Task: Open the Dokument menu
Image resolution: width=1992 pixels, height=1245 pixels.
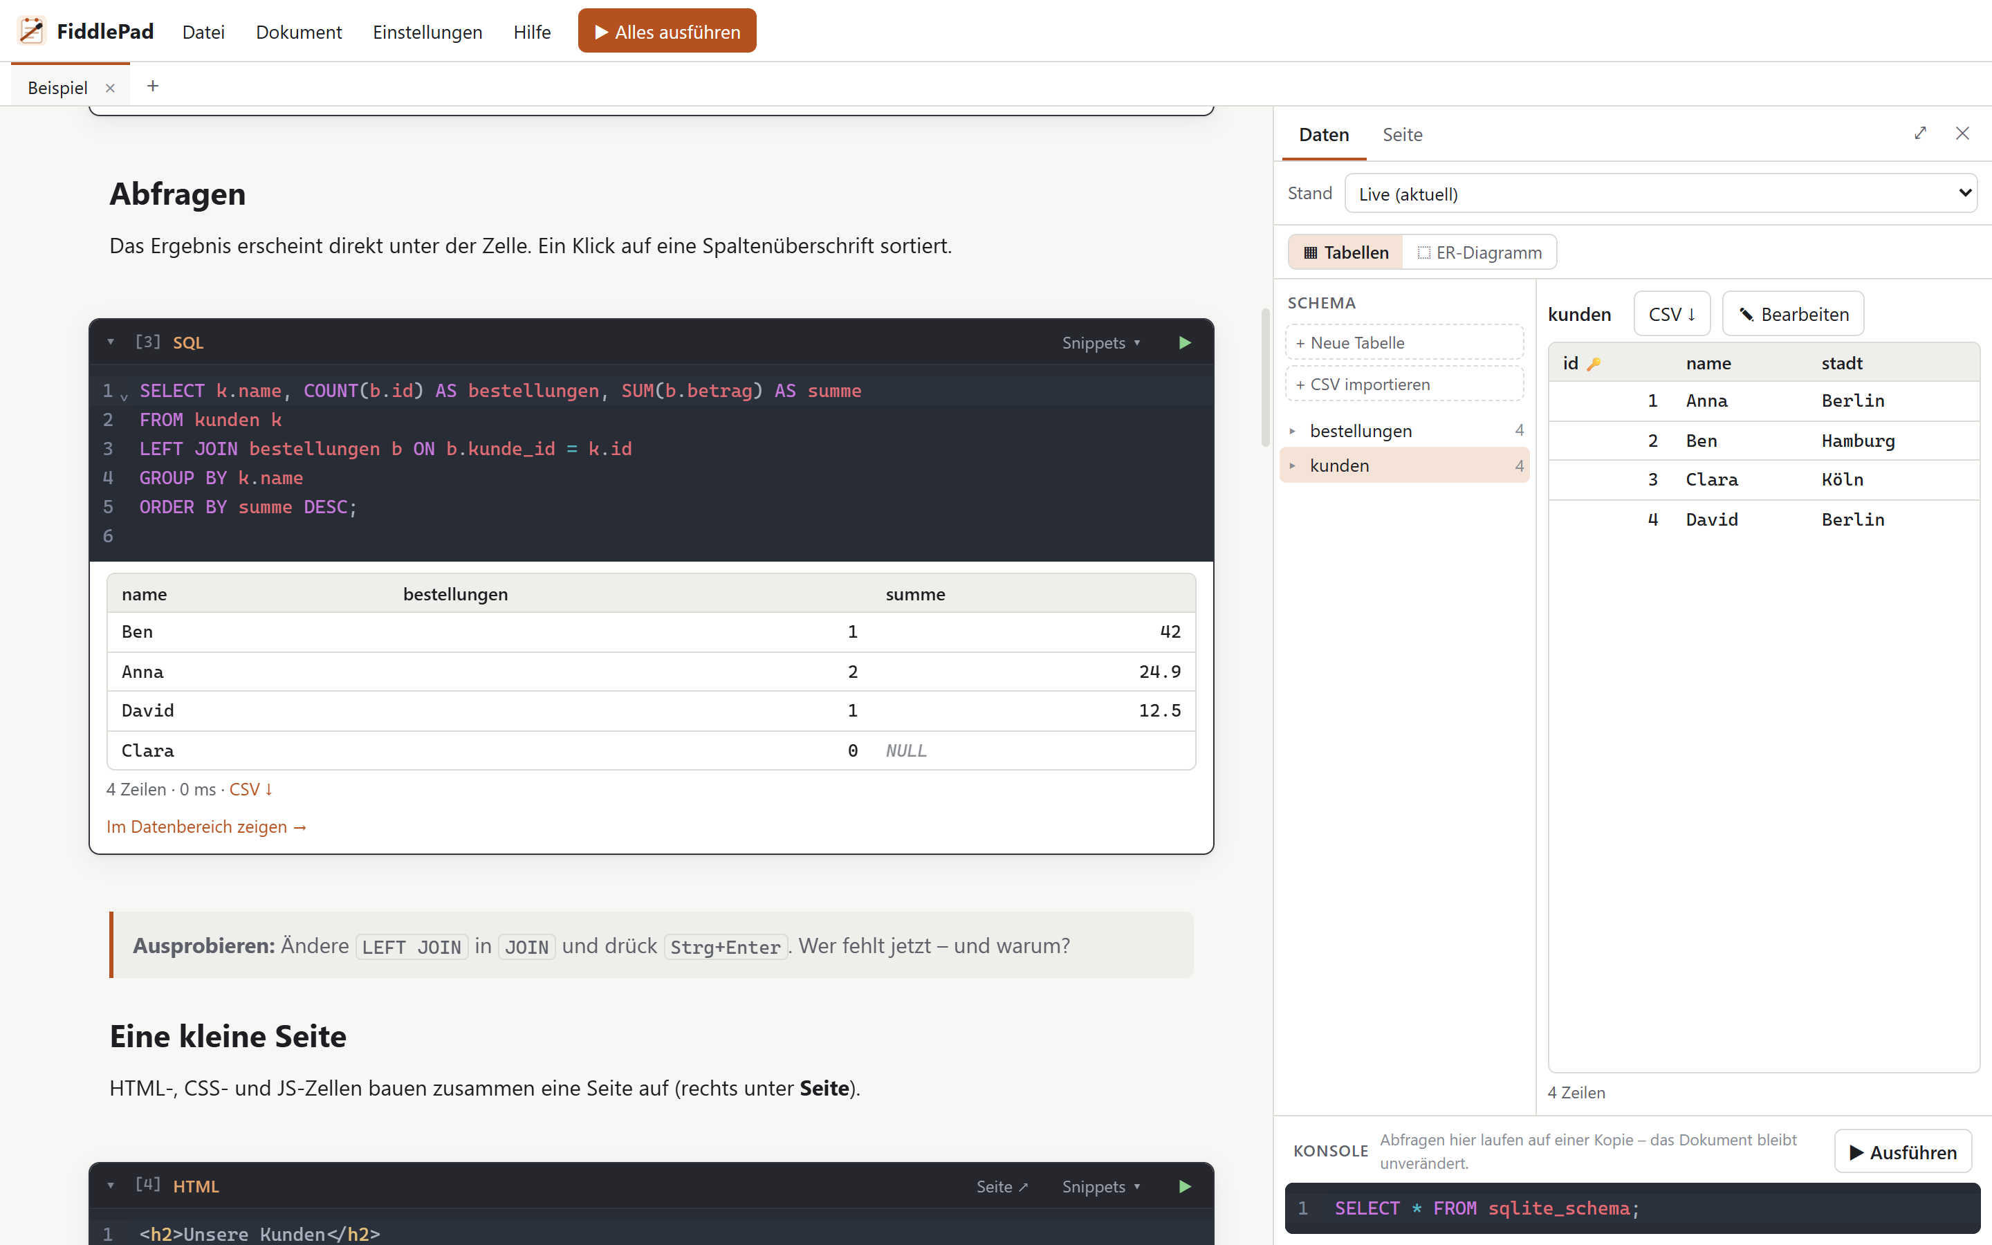Action: click(x=299, y=32)
